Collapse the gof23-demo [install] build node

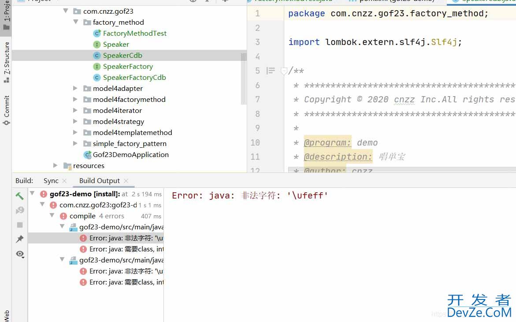(x=32, y=194)
